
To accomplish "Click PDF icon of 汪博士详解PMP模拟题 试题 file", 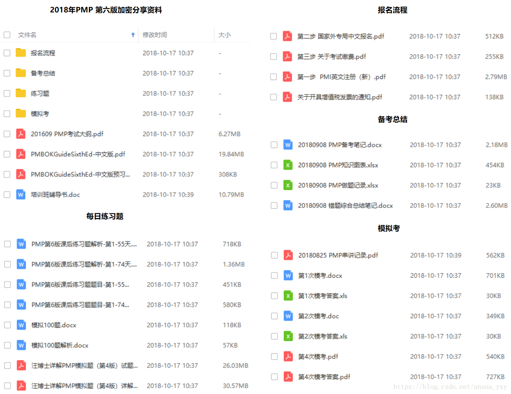I will click(x=22, y=365).
